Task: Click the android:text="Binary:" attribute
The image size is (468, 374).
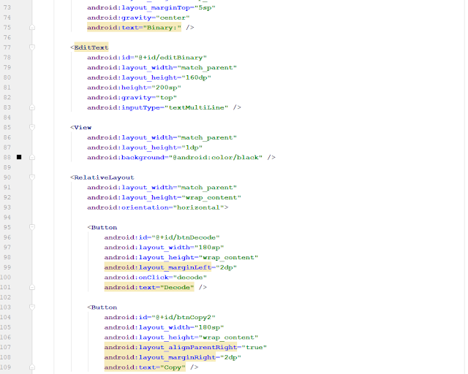Action: [134, 28]
